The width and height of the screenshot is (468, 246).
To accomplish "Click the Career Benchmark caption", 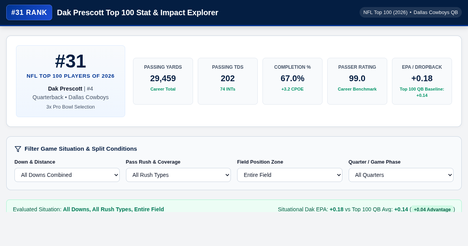I will tap(357, 89).
